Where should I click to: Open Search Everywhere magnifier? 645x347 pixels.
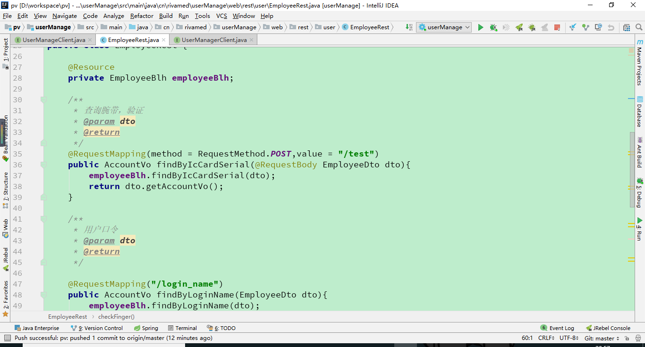coord(639,27)
